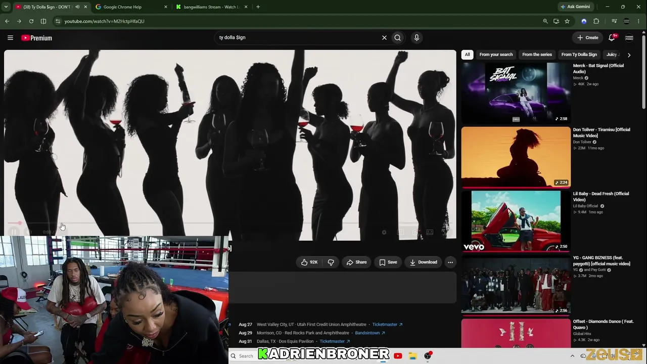Viewport: 647px width, 364px height.
Task: Open more actions ellipsis under video
Action: pyautogui.click(x=450, y=262)
